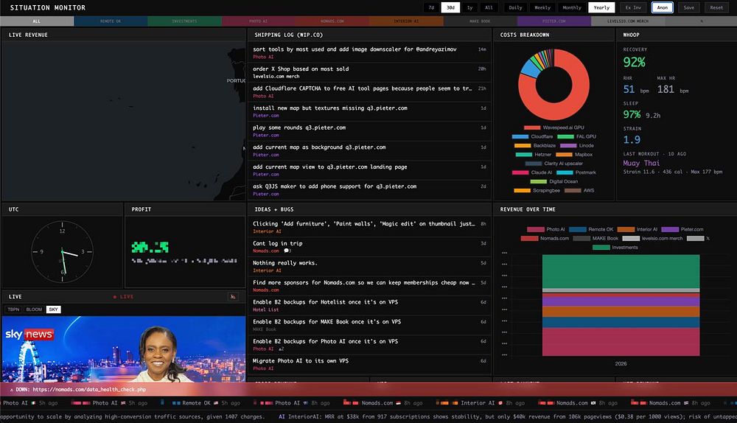Viewport: 737px width, 423px height.
Task: Toggle Hetzner legend swatch
Action: point(523,155)
